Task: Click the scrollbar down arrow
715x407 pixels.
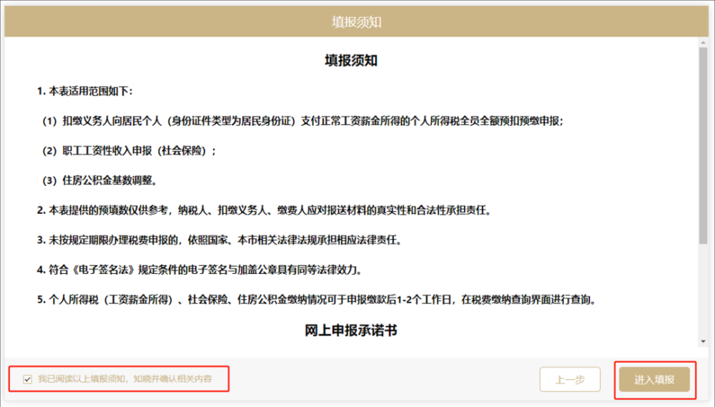Action: [x=703, y=341]
